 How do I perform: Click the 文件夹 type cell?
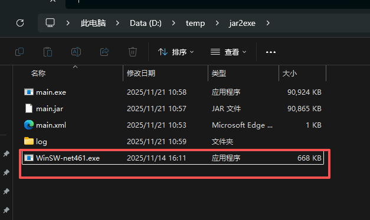click(222, 141)
